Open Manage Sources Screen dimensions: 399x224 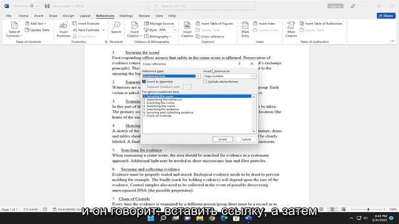pos(160,24)
